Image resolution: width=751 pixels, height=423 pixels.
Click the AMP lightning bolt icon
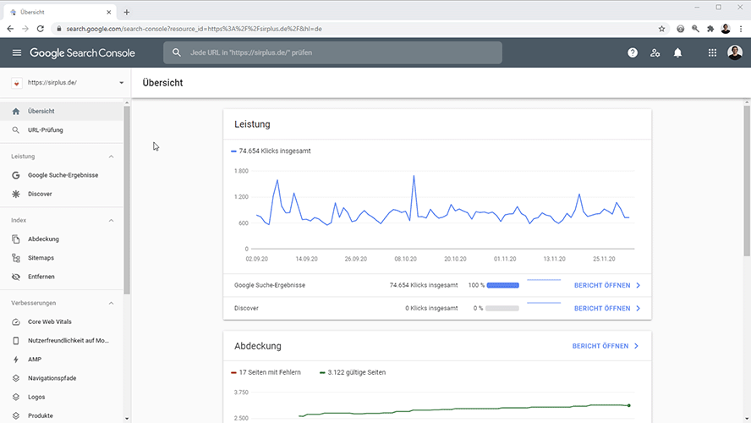[x=16, y=360]
